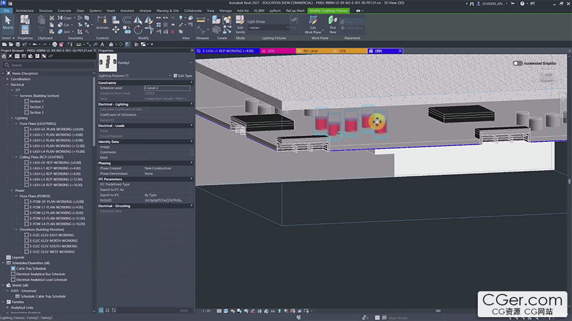Viewport: 572px width, 321px height.
Task: Select the Section 2 tree item
Action: [x=36, y=107]
